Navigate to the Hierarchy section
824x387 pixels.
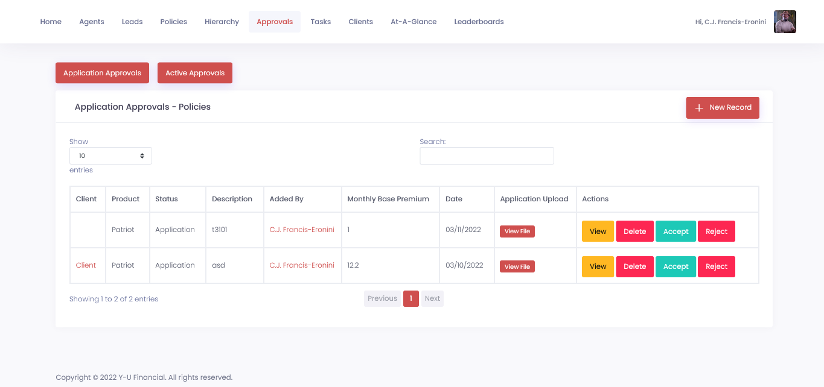(x=222, y=21)
